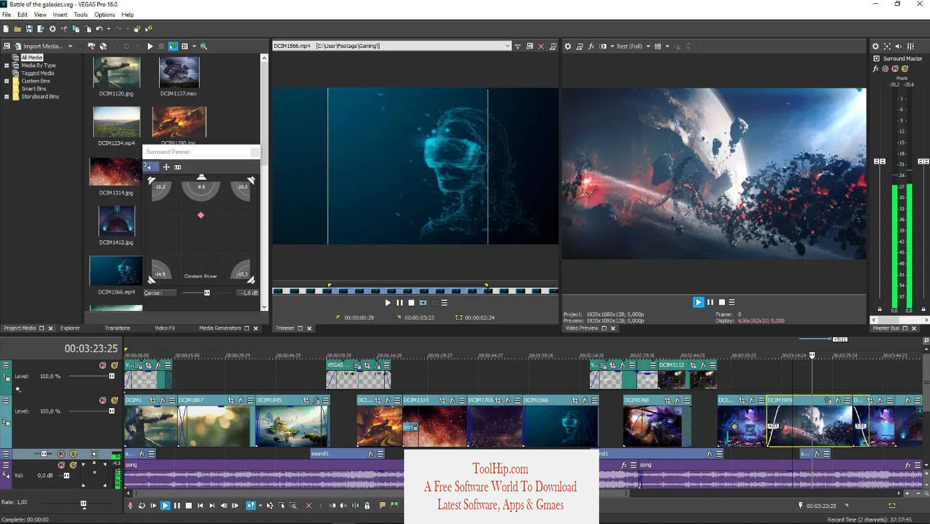Open Master Bus mixing console sliders icon

[x=911, y=46]
